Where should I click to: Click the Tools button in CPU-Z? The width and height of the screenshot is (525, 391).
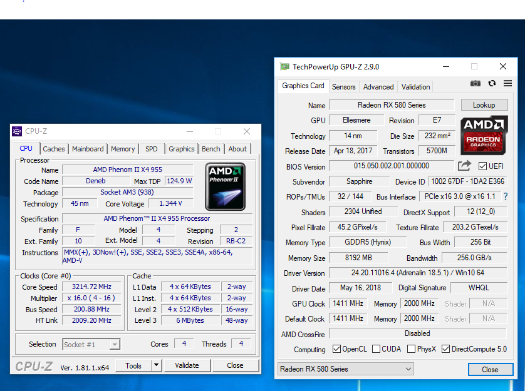click(133, 365)
